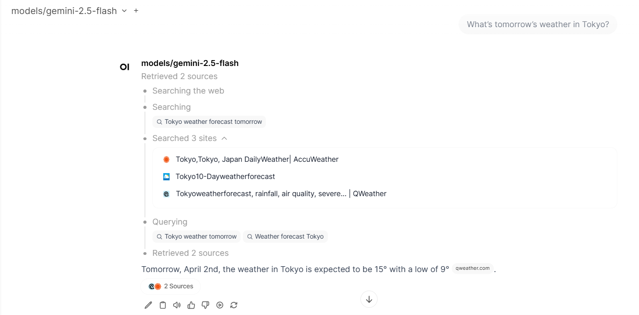Click the AccuWeather sun favicon
639x315 pixels.
(166, 159)
